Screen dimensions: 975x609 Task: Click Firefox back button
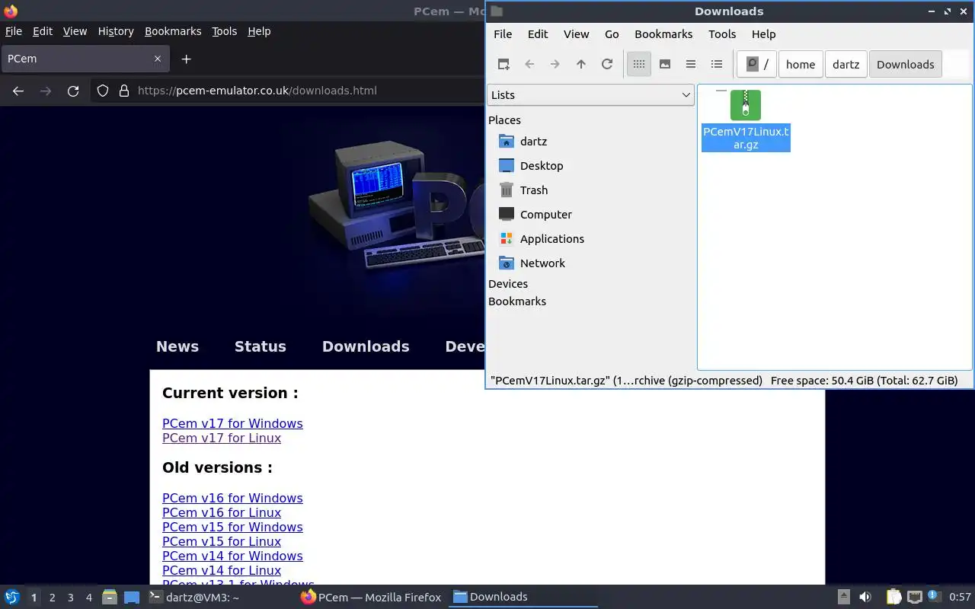coord(18,91)
